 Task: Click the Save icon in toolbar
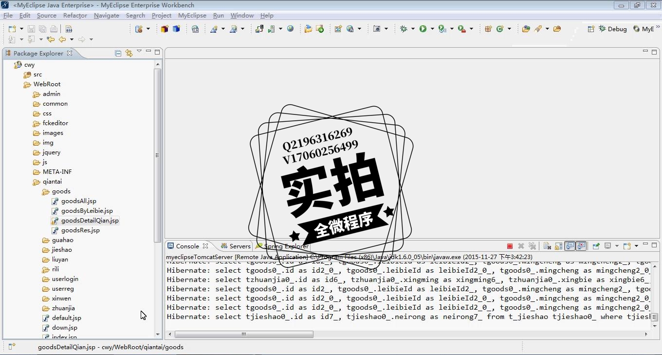(31, 29)
